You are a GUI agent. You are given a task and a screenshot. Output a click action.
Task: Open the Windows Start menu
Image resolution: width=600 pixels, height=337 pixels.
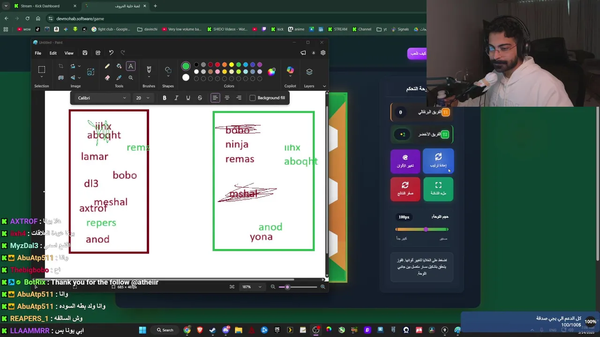(x=142, y=330)
